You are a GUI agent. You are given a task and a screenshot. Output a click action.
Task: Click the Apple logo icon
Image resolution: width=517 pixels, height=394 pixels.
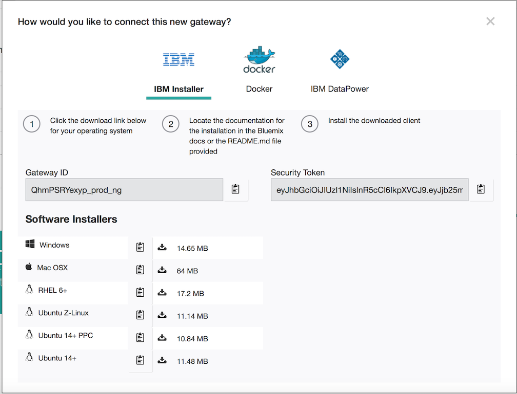29,267
